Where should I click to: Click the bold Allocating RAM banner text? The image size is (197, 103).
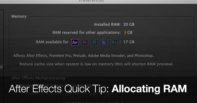pyautogui.click(x=149, y=89)
